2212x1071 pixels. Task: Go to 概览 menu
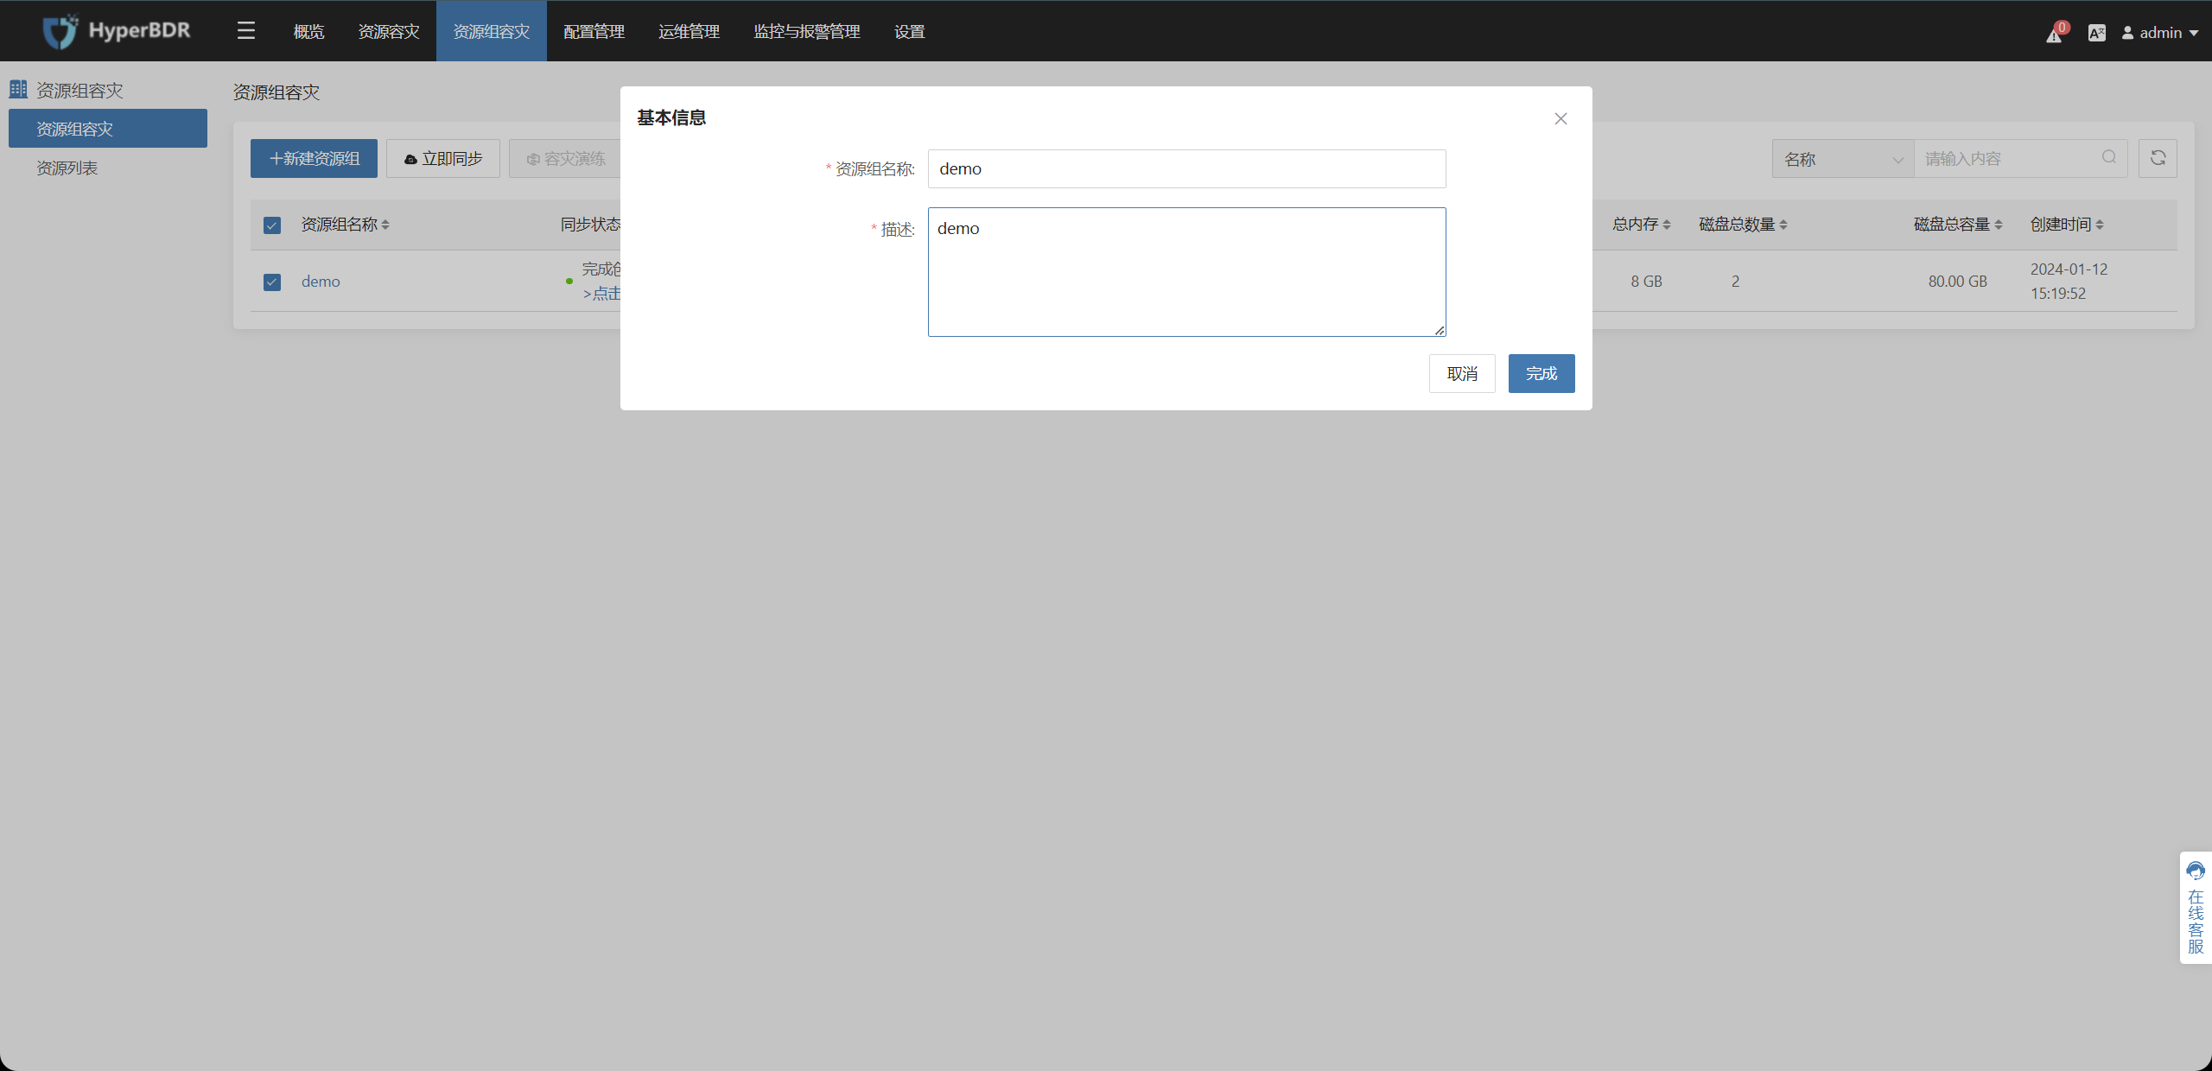pos(308,32)
